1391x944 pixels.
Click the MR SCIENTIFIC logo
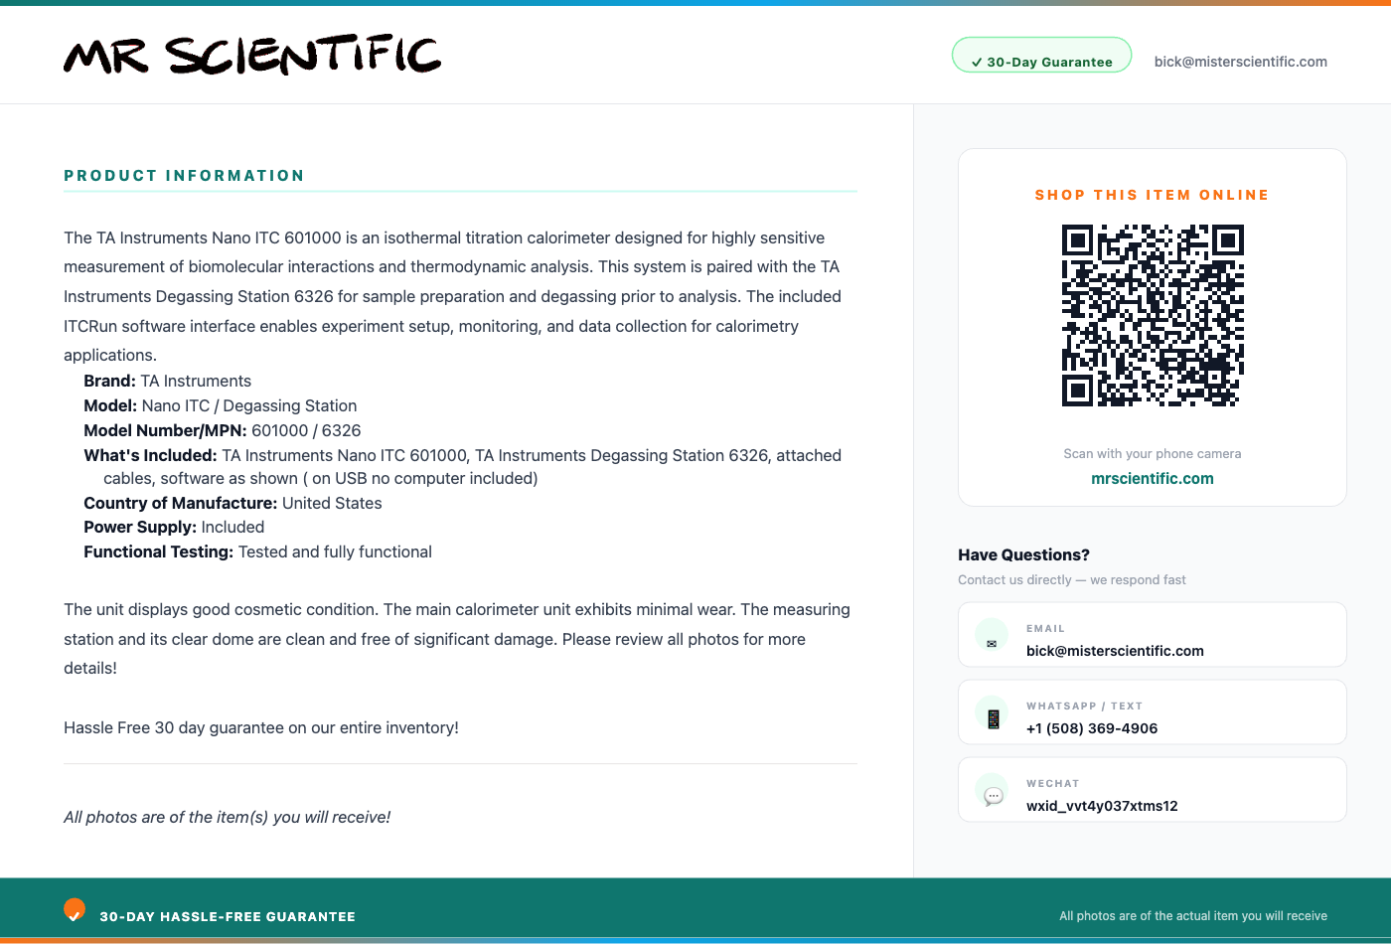pyautogui.click(x=252, y=56)
